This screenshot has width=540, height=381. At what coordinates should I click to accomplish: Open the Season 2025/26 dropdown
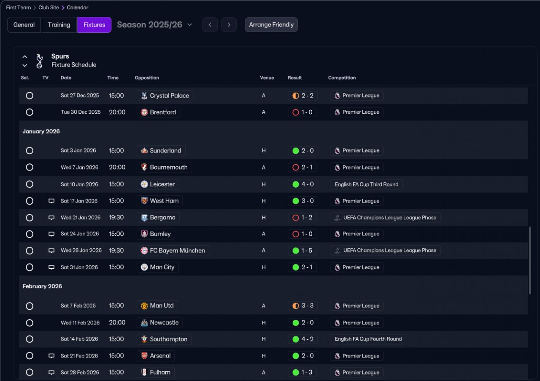pos(154,25)
